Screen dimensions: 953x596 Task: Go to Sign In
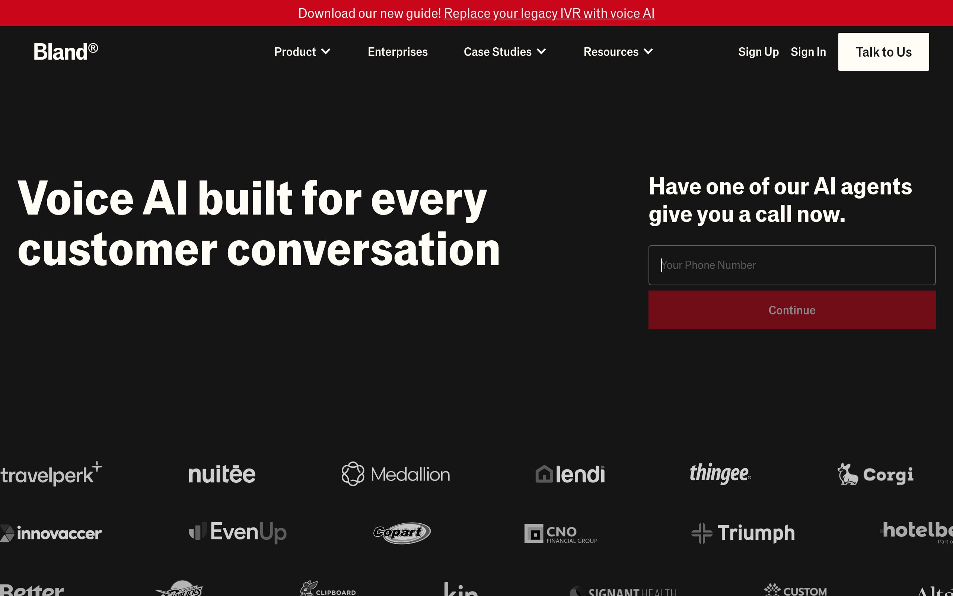808,52
